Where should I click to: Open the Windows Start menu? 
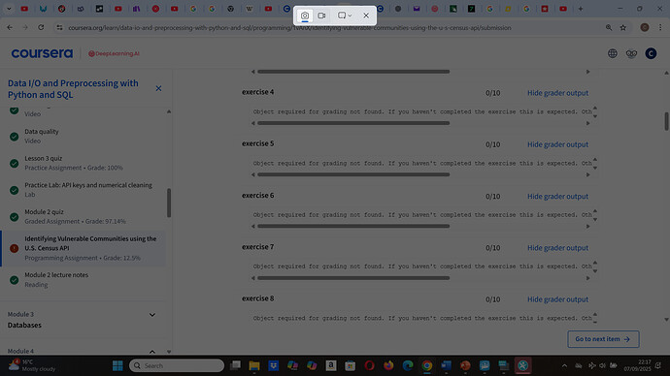[x=117, y=365]
